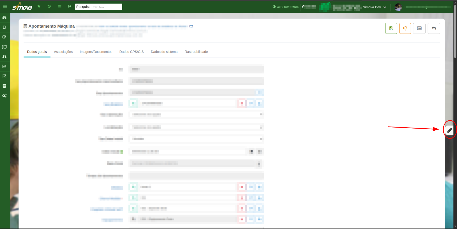
Task: Open the hamburger menu
Action: click(5, 7)
